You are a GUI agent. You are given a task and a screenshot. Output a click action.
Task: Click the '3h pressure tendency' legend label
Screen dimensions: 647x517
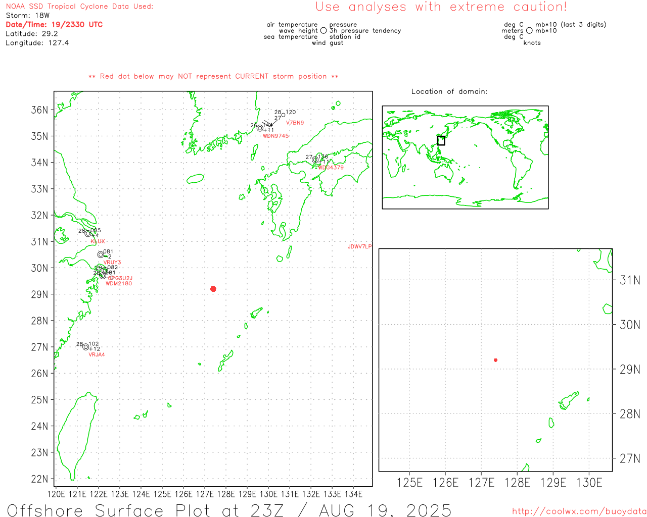pos(365,31)
